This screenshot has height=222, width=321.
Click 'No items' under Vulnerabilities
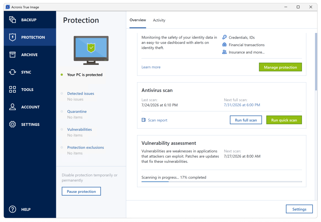coord(75,135)
